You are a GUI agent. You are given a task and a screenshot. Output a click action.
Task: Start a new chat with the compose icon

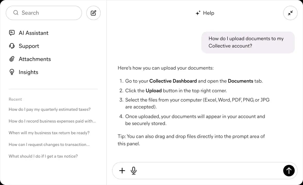click(x=93, y=13)
